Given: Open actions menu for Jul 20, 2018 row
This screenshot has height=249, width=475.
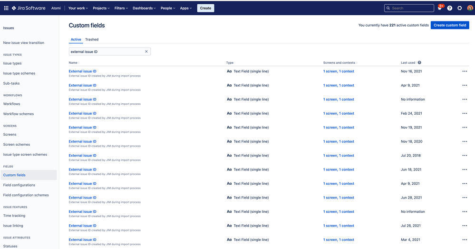Looking at the screenshot, I should coord(465,156).
